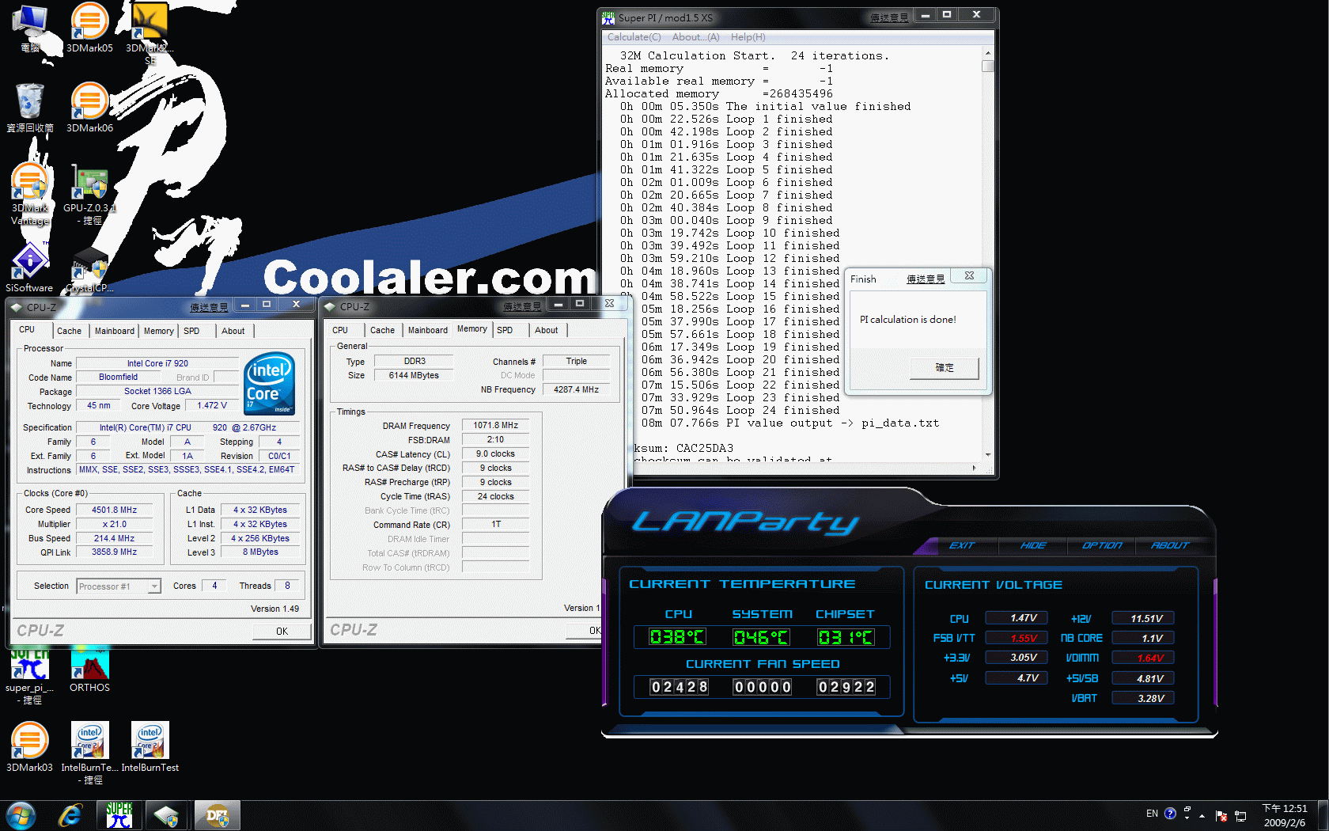
Task: Click OK in the left CPU-Z window
Action: point(282,631)
